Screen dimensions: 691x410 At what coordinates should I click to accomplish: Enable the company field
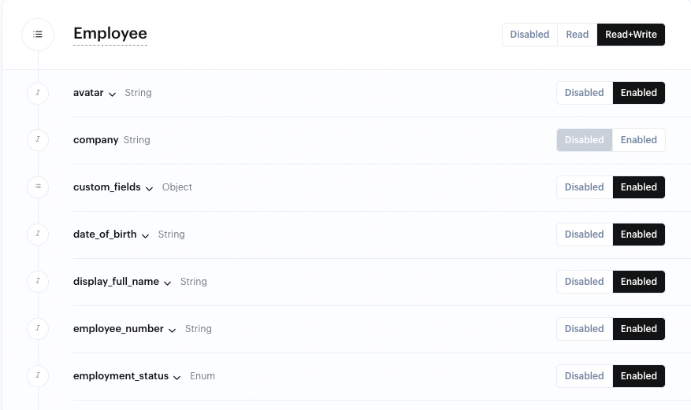(x=638, y=140)
